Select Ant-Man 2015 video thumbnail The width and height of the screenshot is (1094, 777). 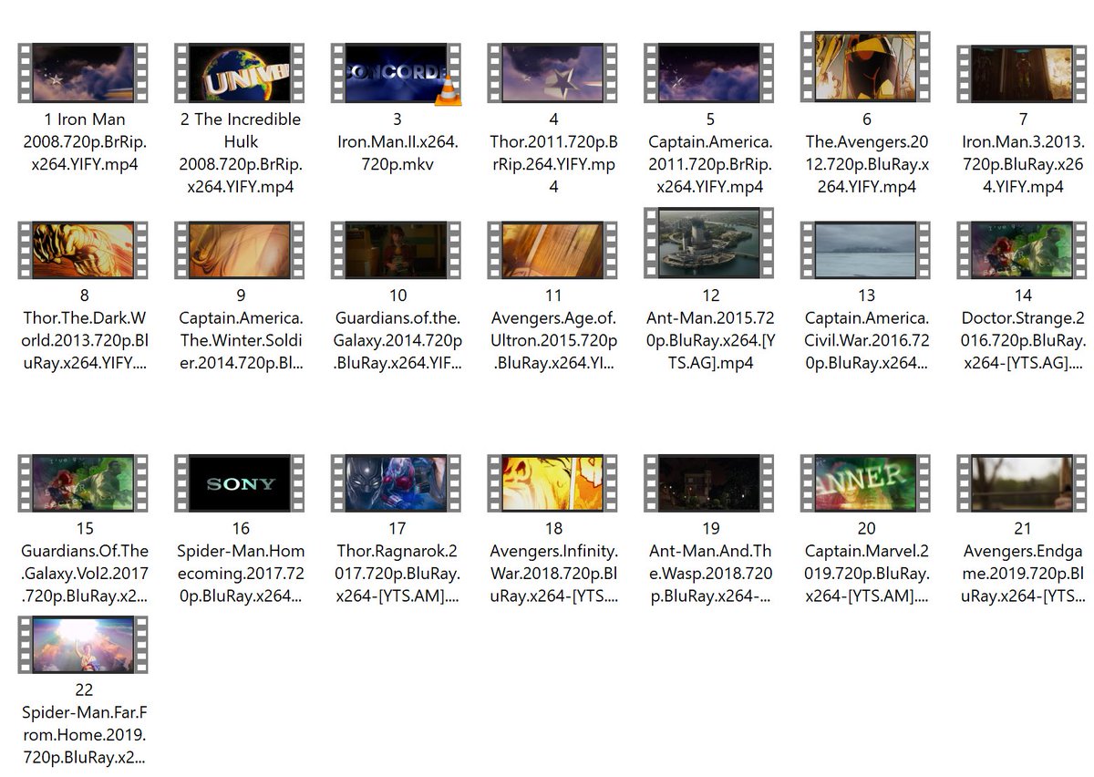[708, 243]
